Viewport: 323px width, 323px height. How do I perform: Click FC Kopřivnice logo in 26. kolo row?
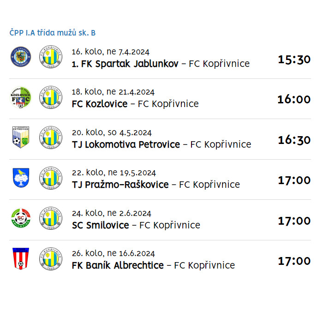click(x=51, y=259)
